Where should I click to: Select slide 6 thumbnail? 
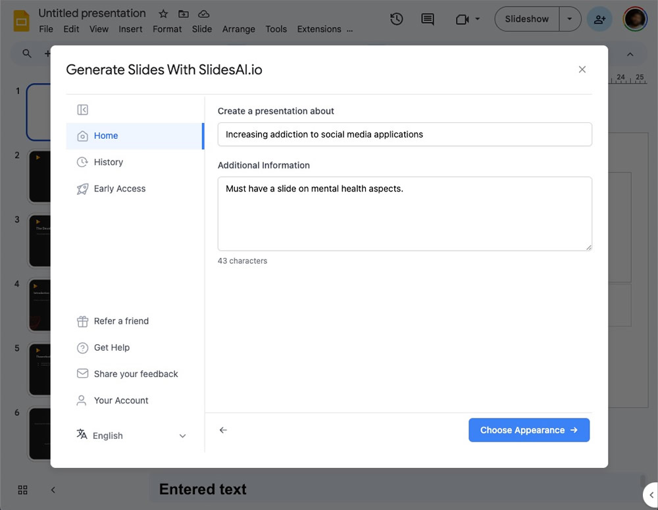39,433
